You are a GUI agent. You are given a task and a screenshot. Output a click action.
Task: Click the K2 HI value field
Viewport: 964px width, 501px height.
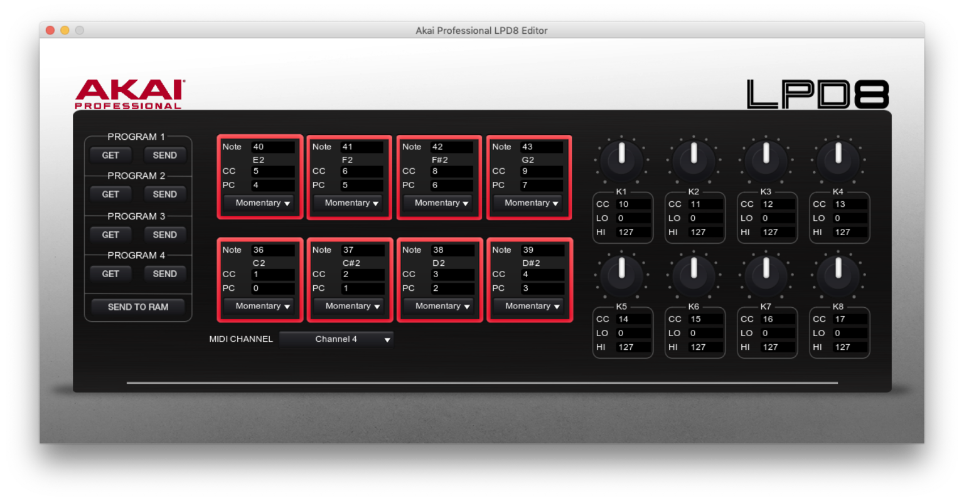point(705,232)
